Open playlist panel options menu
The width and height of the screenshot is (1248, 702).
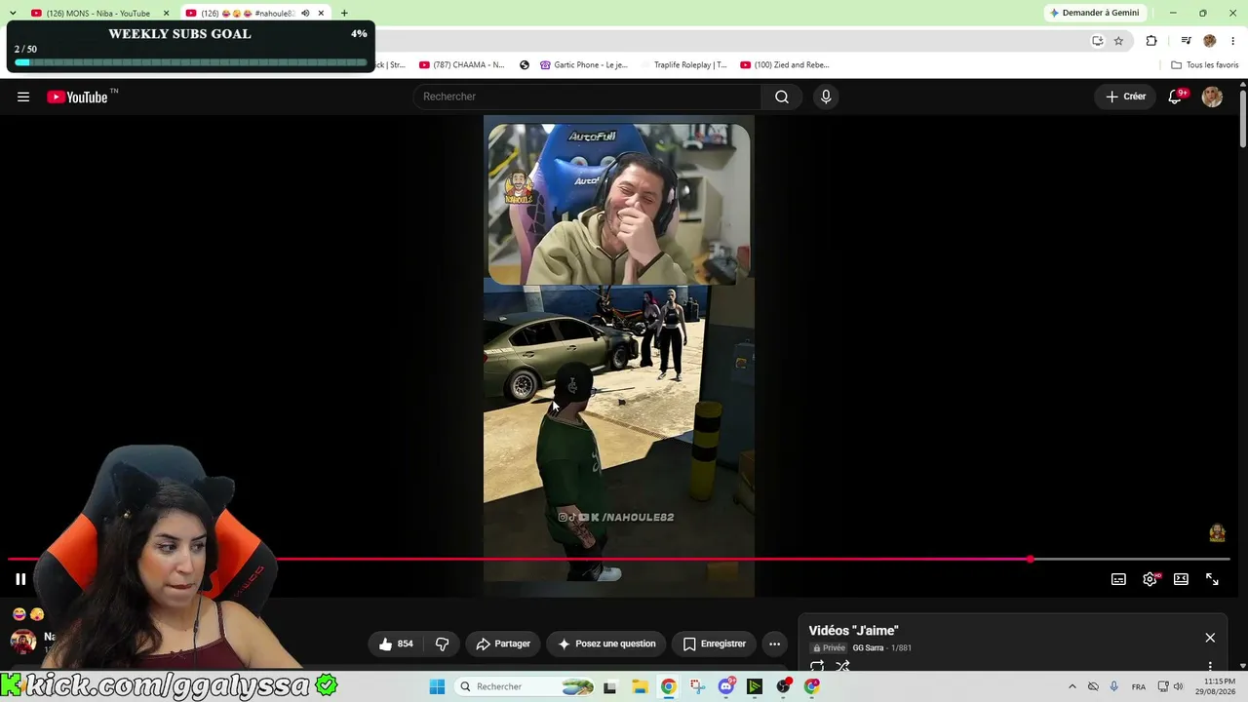(1210, 667)
